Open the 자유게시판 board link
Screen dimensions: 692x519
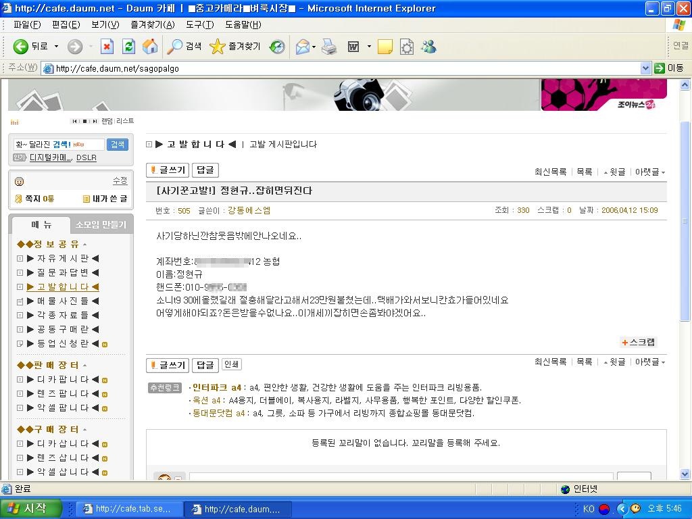(x=63, y=259)
